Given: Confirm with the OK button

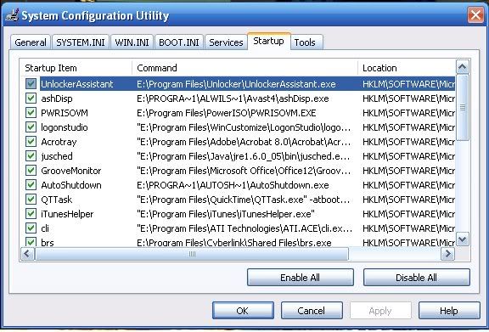Looking at the screenshot, I should (243, 311).
